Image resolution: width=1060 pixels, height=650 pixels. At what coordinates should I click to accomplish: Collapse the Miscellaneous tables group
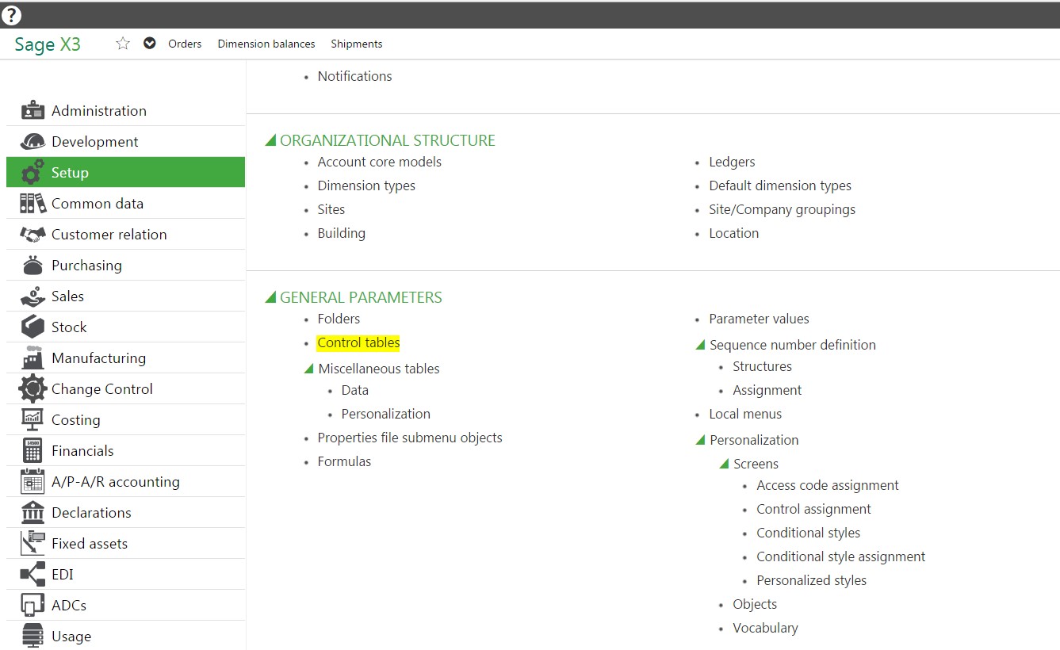[308, 368]
